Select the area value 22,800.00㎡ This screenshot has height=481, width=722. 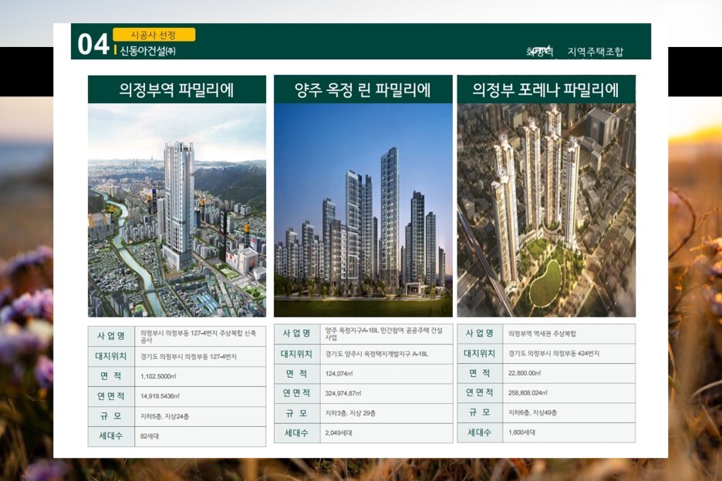pyautogui.click(x=525, y=373)
